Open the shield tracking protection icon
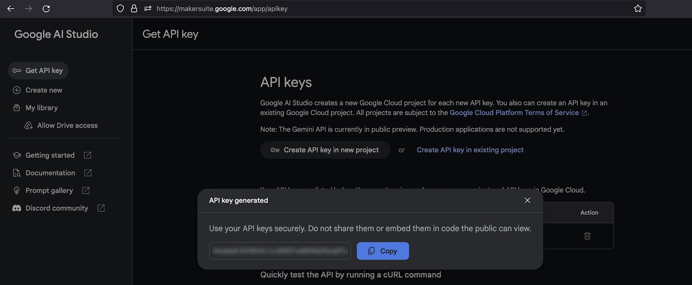692x285 pixels. (x=121, y=9)
